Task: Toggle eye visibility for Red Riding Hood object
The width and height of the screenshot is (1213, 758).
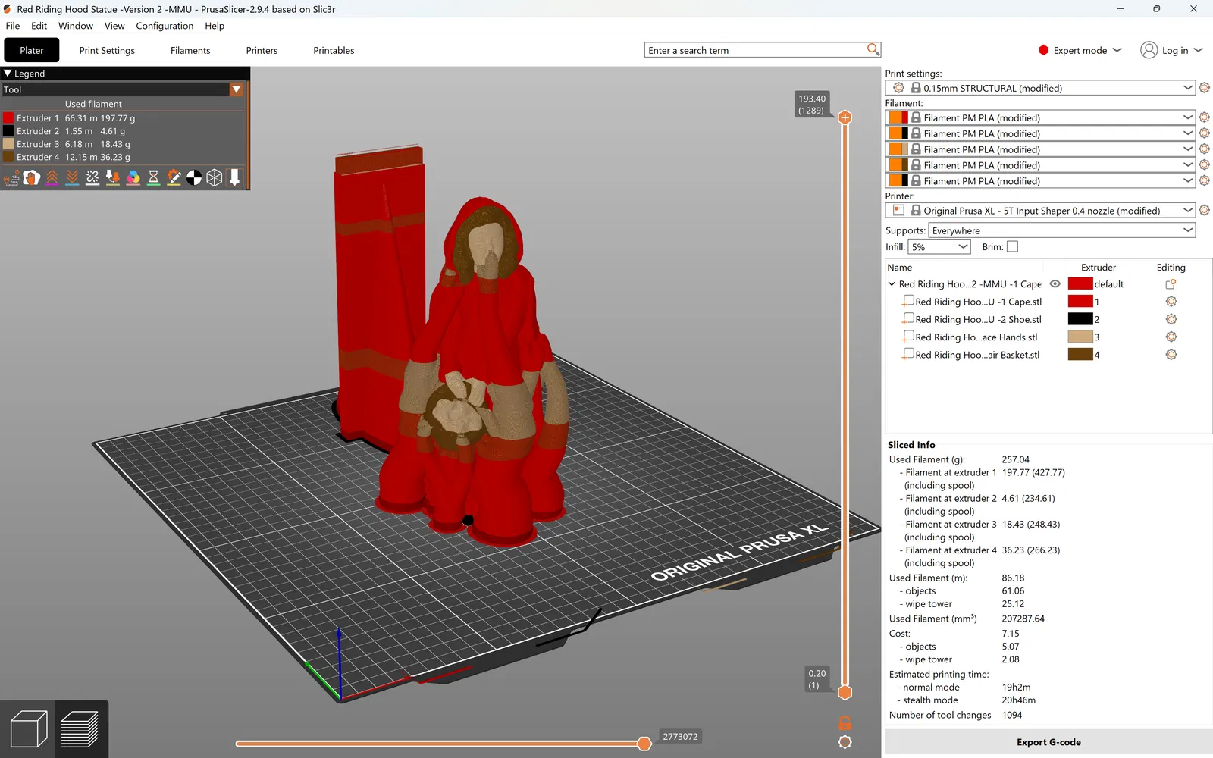Action: (1055, 284)
